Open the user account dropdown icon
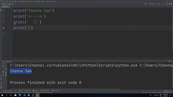Image resolution: width=173 pixels, height=97 pixels. pos(146,4)
